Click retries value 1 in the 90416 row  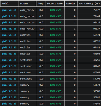[x=75, y=23]
